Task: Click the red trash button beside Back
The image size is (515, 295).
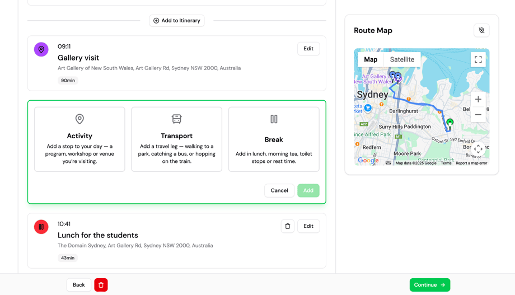Action: tap(101, 285)
